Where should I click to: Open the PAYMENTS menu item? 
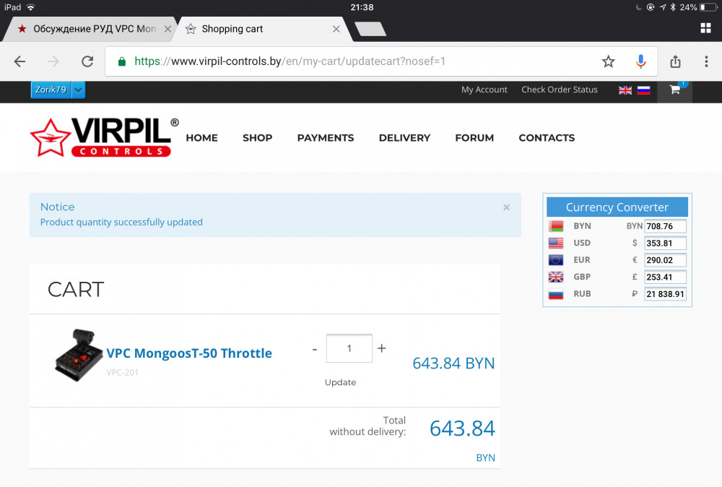326,138
